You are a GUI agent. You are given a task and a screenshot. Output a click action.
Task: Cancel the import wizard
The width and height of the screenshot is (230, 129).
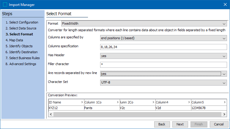(219, 124)
